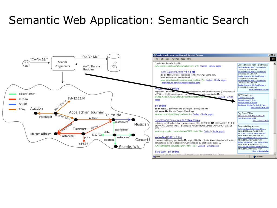Click the Windows logo throbber icon
Viewport: 277px width, 208px height.
click(273, 59)
